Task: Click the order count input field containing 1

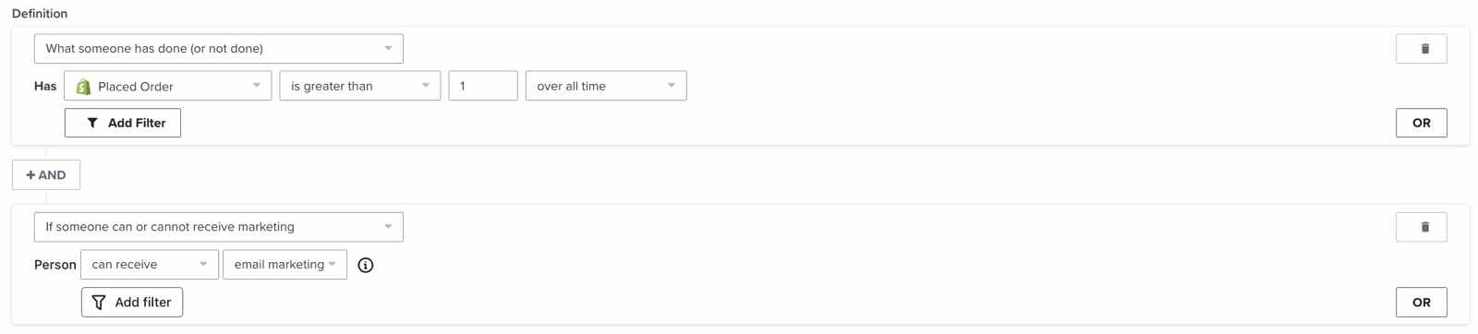Action: [x=483, y=86]
